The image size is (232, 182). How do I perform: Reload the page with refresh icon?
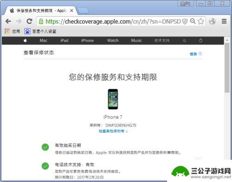click(29, 21)
